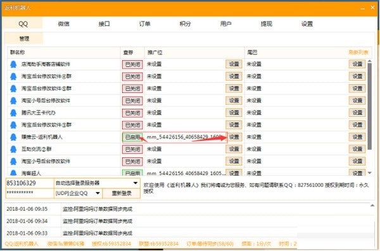Set 尾巴 for 店淘助手淘客店铺软件
The height and width of the screenshot is (251, 380).
click(x=357, y=64)
